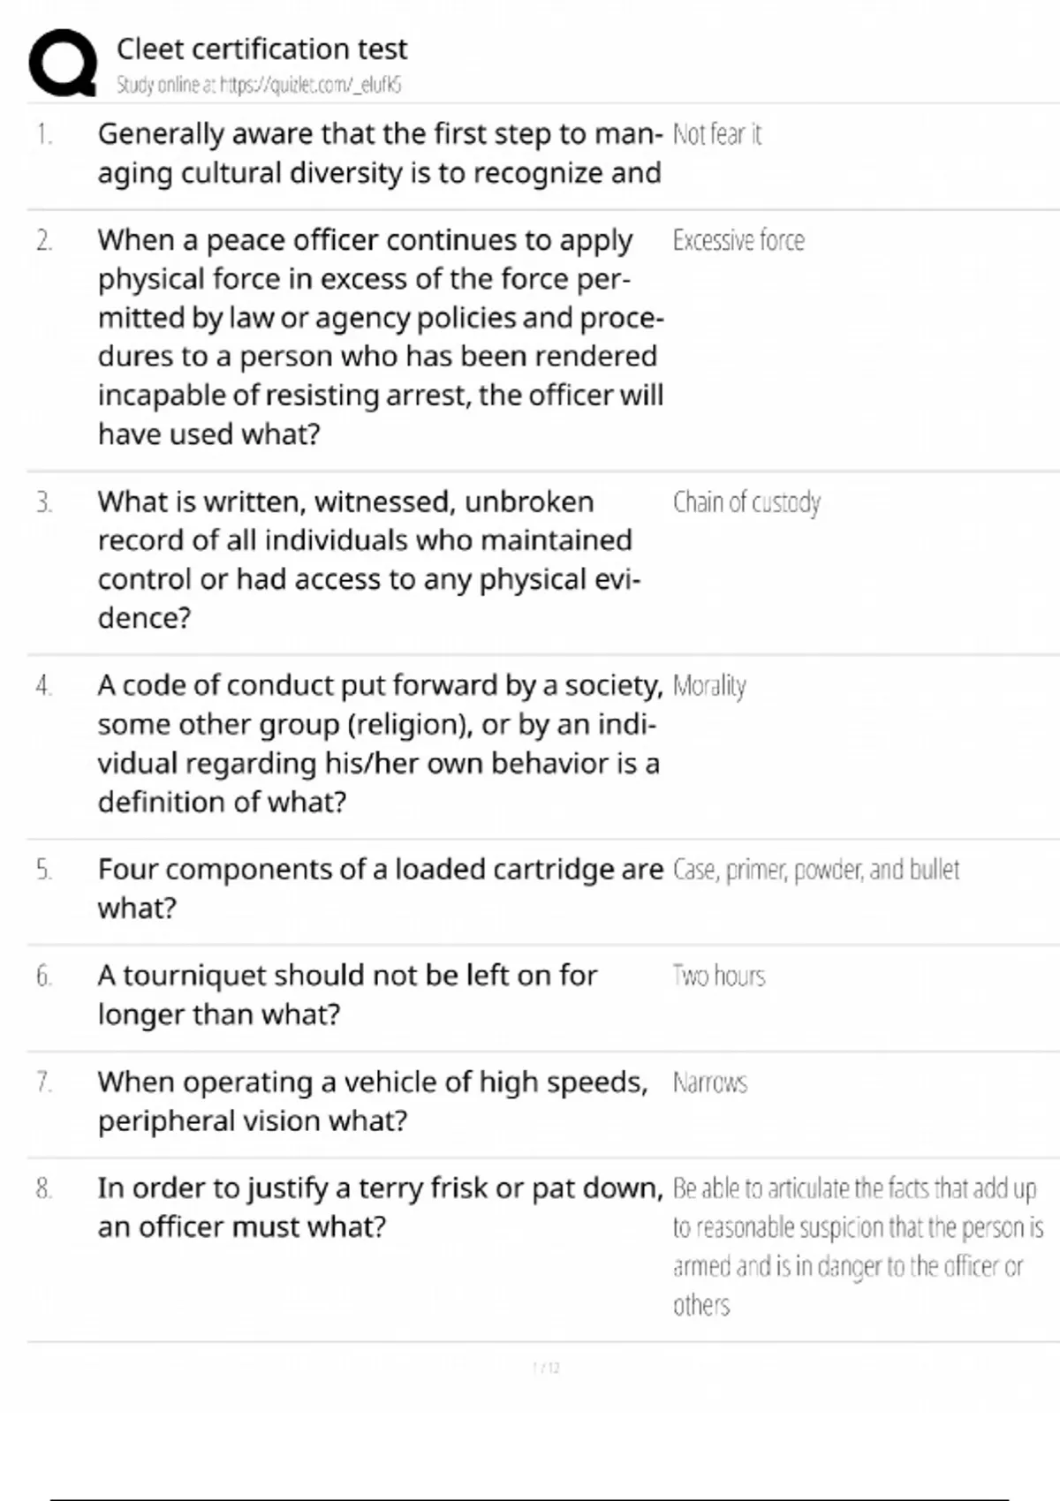Click the "Morality" answer
The height and width of the screenshot is (1501, 1060).
click(x=709, y=685)
